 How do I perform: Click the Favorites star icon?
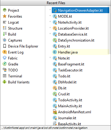click(4, 16)
